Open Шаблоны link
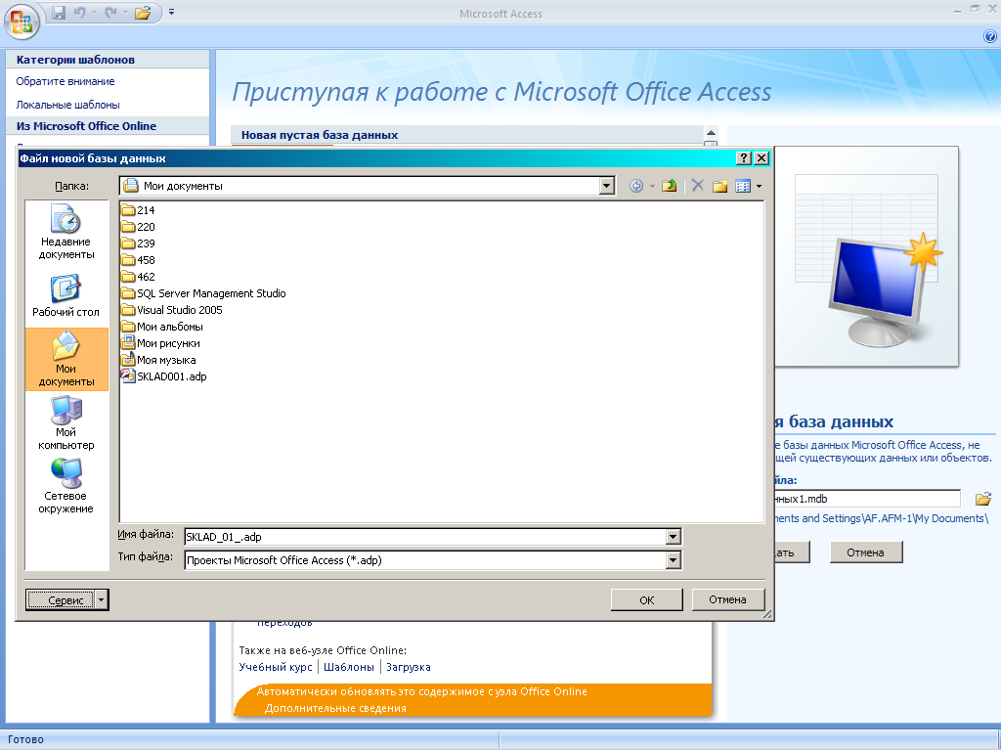 pyautogui.click(x=349, y=667)
